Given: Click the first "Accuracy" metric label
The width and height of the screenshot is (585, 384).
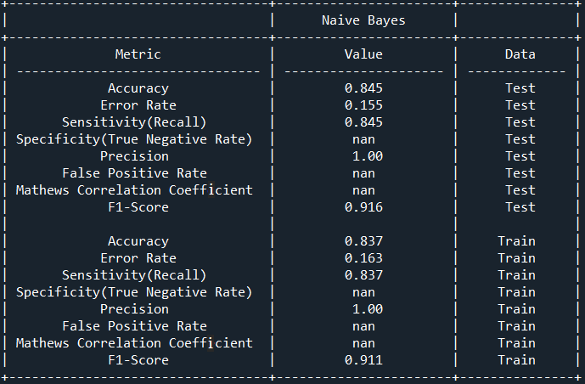Looking at the screenshot, I should coord(138,88).
